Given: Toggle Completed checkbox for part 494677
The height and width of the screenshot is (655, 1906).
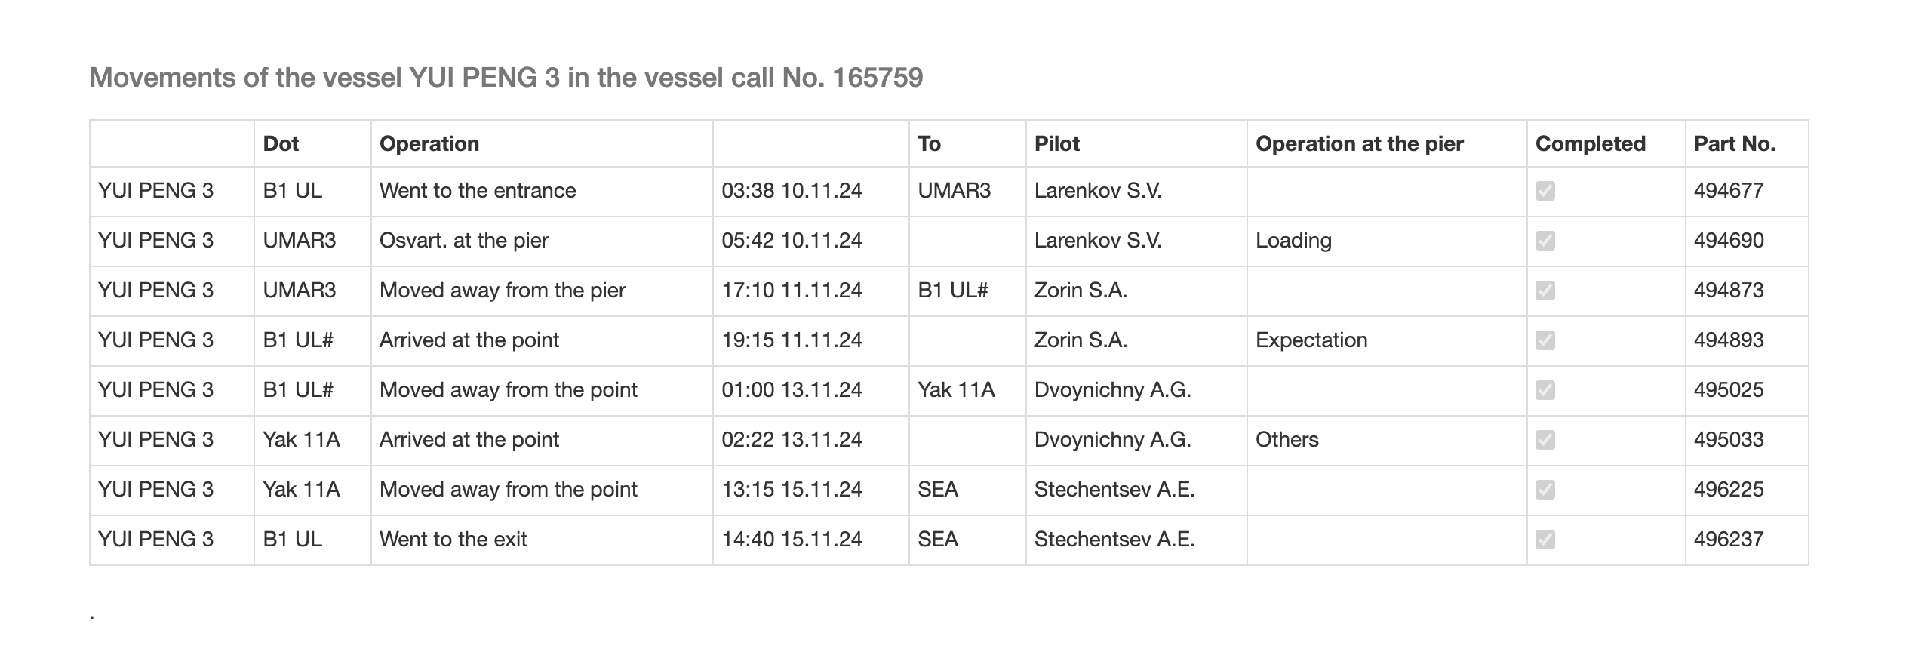Looking at the screenshot, I should [1545, 191].
